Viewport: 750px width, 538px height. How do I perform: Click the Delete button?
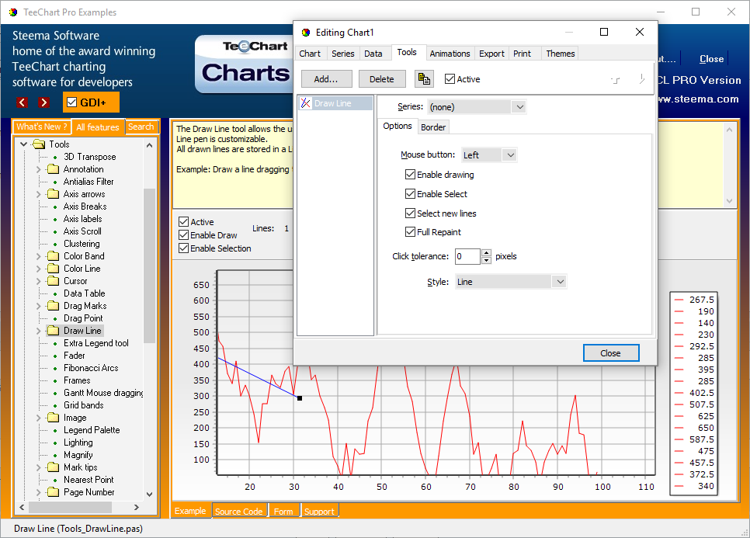pyautogui.click(x=382, y=79)
